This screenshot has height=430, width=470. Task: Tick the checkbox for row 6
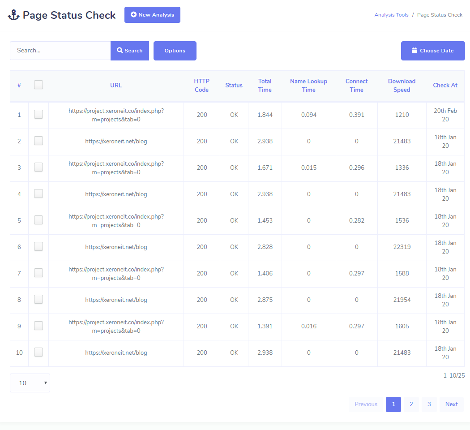tap(38, 246)
